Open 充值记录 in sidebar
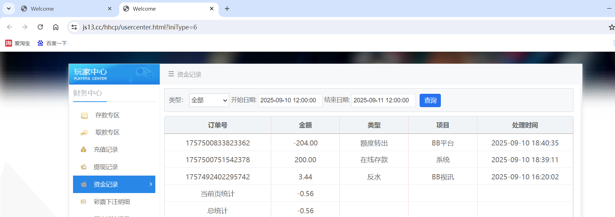Image resolution: width=615 pixels, height=217 pixels. tap(106, 150)
